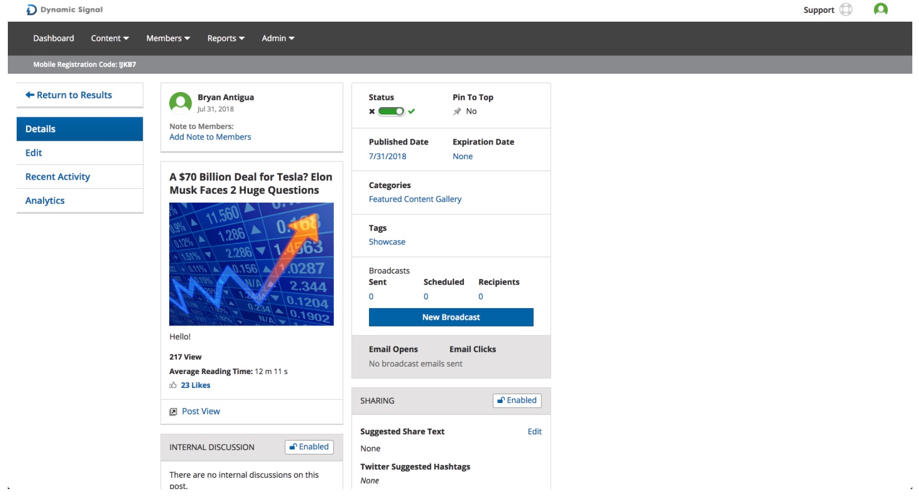919x503 pixels.
Task: Click the Post View external icon
Action: point(173,411)
